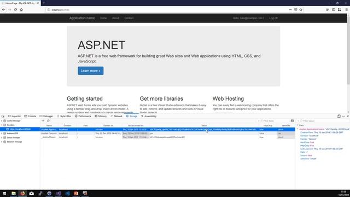Switch to the Style Editor tab
This screenshot has height=197, width=350.
point(64,116)
